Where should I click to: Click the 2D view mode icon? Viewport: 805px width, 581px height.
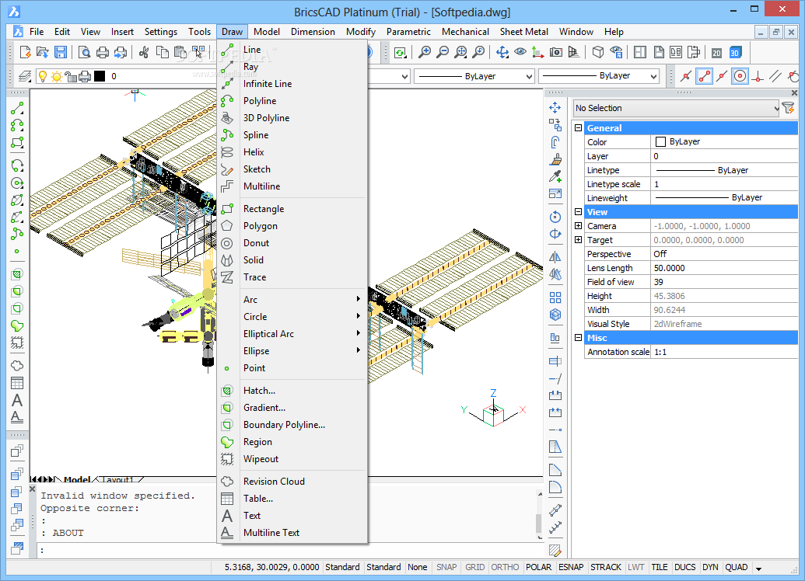716,53
